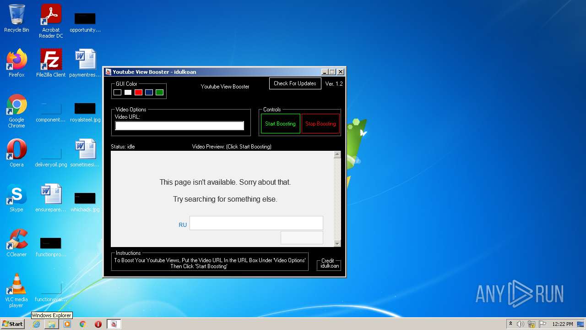Choose white GUI color swatch
Image resolution: width=586 pixels, height=330 pixels.
pyautogui.click(x=128, y=93)
